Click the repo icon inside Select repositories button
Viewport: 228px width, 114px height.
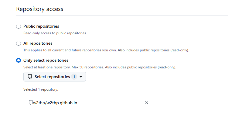[30, 77]
